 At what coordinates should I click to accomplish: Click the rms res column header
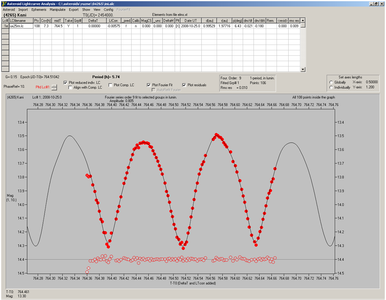point(294,21)
